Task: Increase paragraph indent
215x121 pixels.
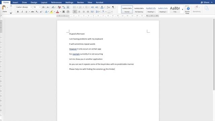Action: 97,7
